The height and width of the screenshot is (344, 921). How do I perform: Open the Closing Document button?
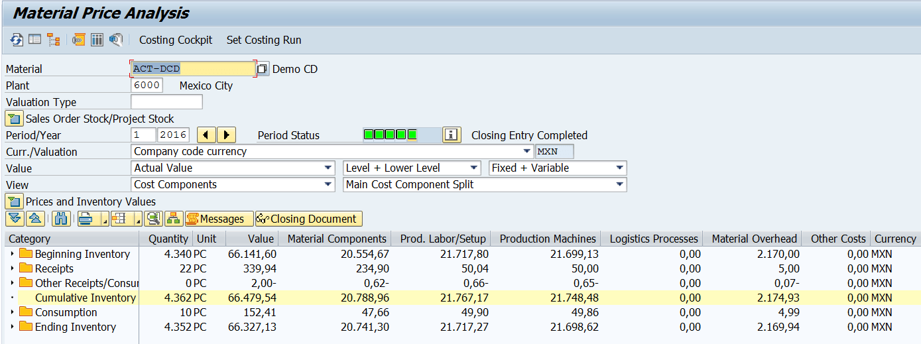(x=309, y=219)
